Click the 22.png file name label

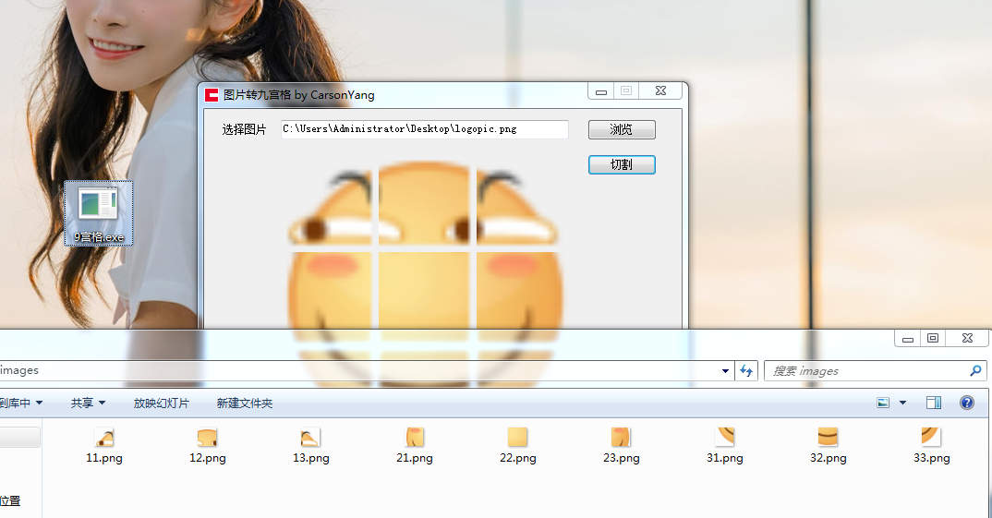click(517, 458)
